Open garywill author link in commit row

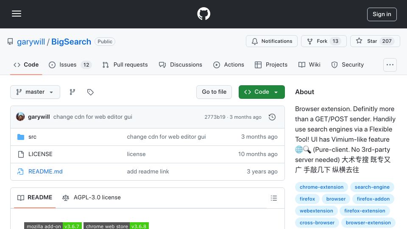click(39, 117)
